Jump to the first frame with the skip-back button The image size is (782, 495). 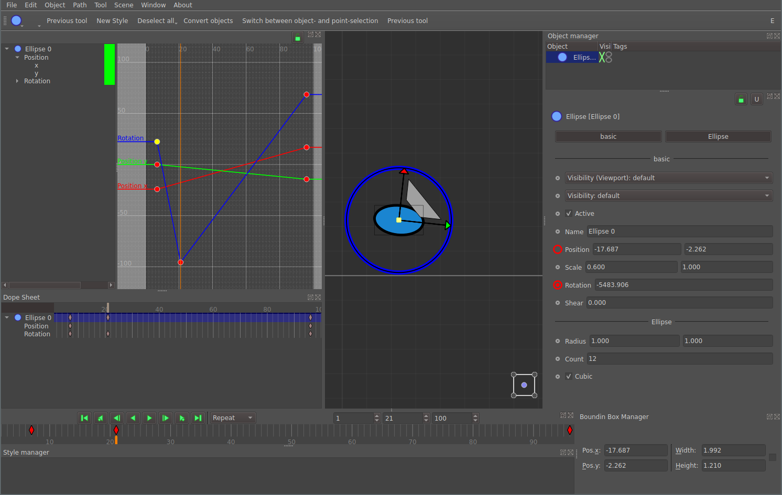[x=84, y=417]
